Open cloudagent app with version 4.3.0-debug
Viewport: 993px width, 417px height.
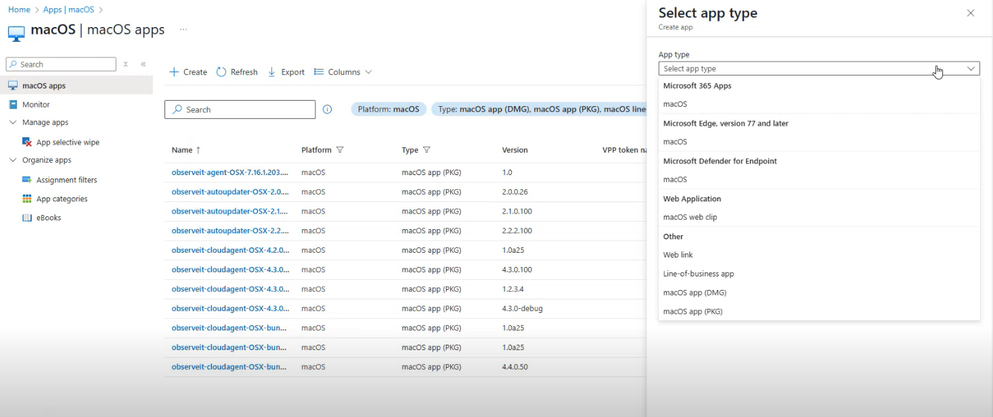[x=230, y=308]
